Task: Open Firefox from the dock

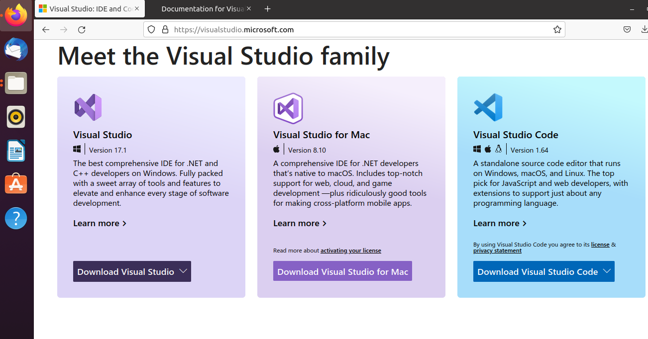Action: click(16, 15)
